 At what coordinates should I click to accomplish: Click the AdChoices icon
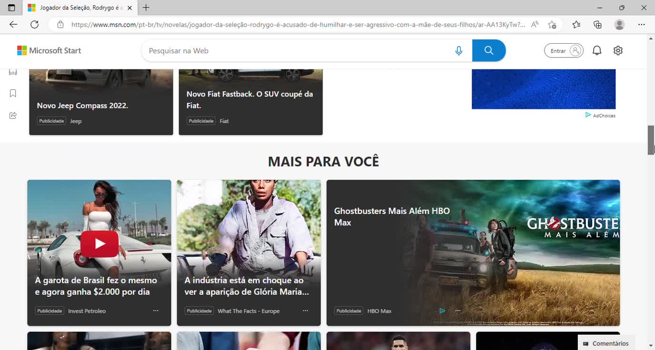[x=588, y=115]
